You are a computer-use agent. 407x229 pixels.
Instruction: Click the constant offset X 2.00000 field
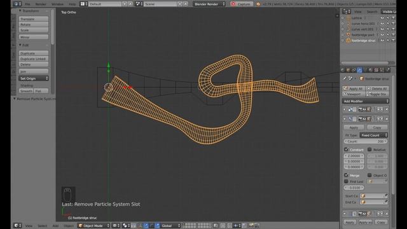point(354,156)
